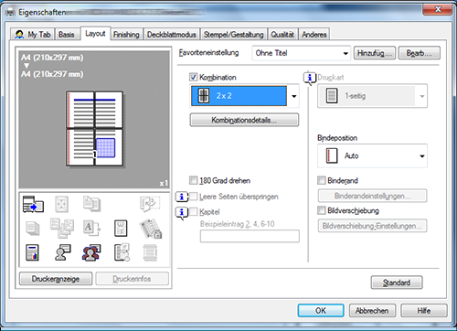Click the Abbrechen button
The width and height of the screenshot is (457, 331).
[x=372, y=310]
